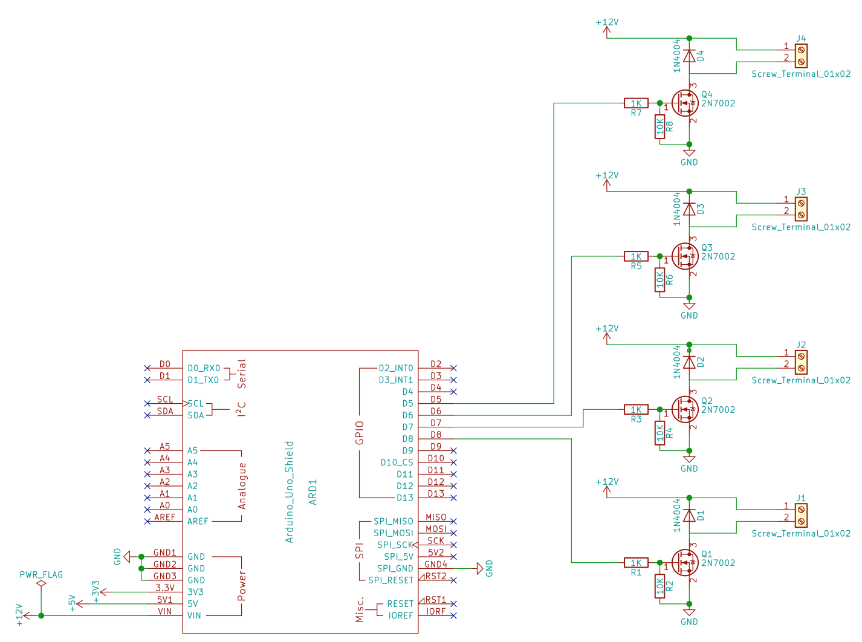Click the GND symbol below Q4
The height and width of the screenshot is (642, 862).
point(689,153)
